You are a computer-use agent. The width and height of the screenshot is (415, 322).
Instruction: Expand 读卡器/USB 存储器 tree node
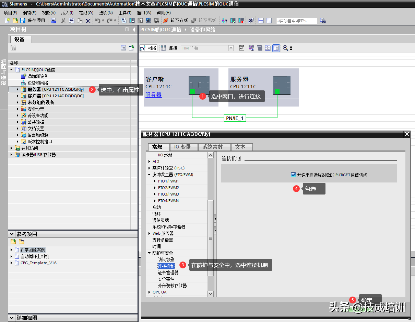click(x=12, y=155)
